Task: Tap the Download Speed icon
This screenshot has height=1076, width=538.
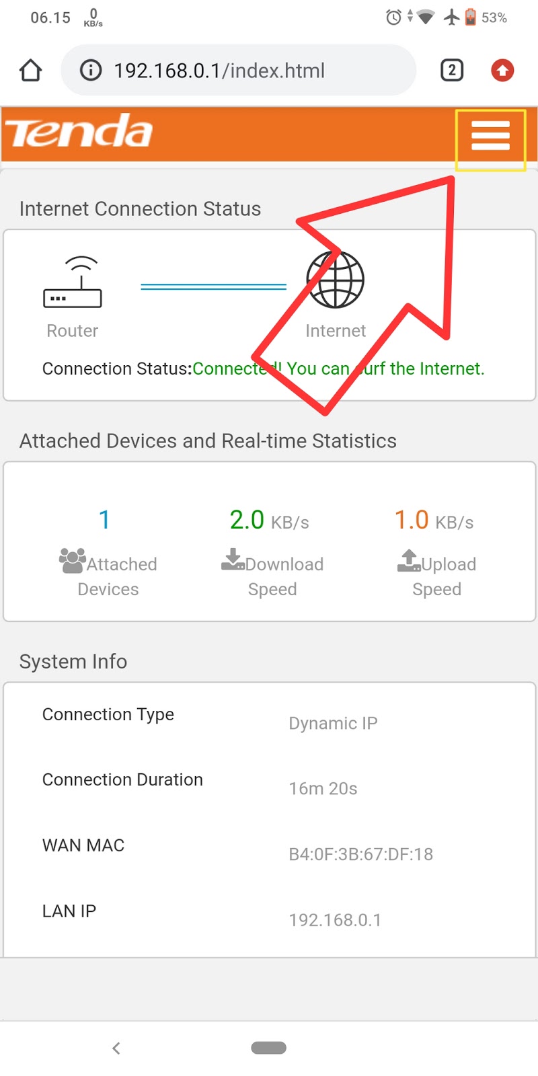Action: coord(233,560)
